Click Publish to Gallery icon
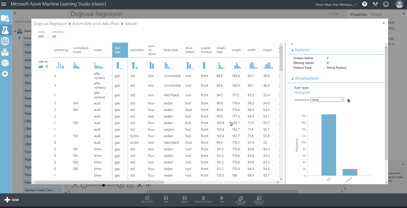This screenshot has height=208, width=407. [x=259, y=200]
